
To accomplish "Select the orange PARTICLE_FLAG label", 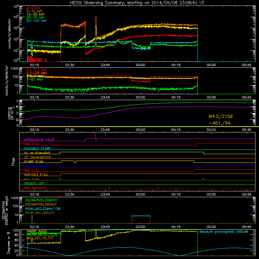I will pyautogui.click(x=36, y=175).
